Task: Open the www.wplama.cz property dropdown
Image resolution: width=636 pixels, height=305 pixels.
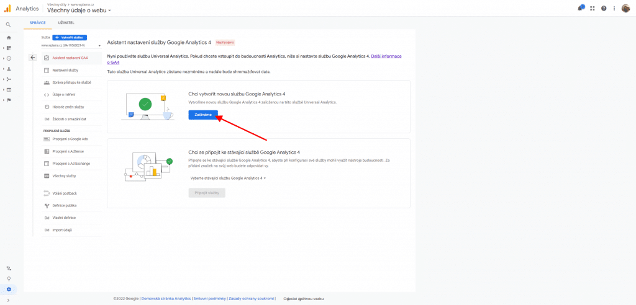Action: pyautogui.click(x=71, y=45)
